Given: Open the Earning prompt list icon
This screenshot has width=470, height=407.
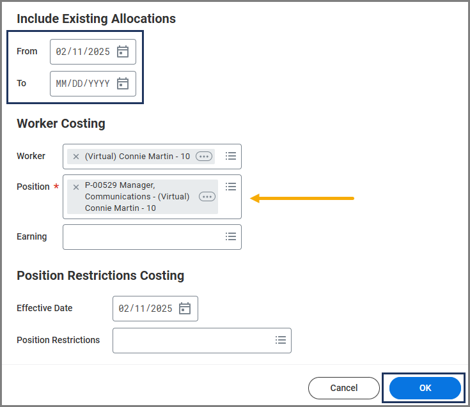Looking at the screenshot, I should (x=231, y=236).
